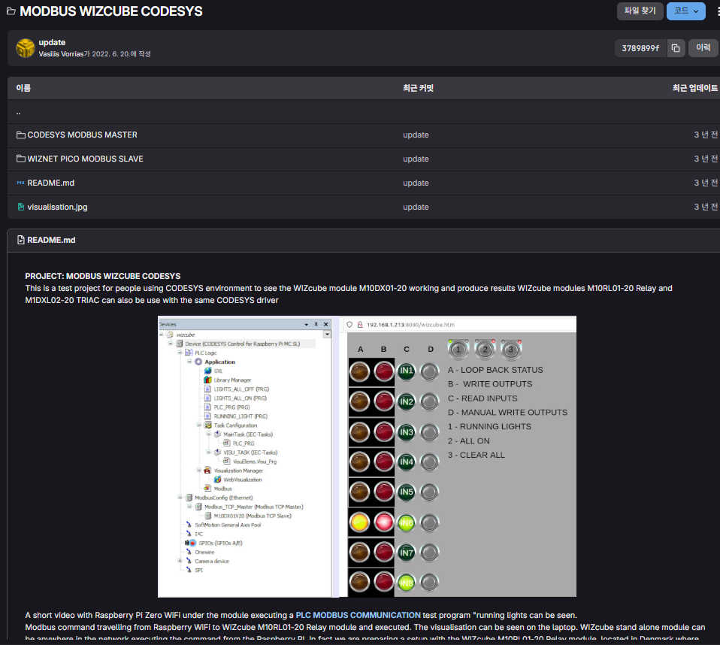
Task: Click the CODESYS MODBUS MASTER folder icon
Action: point(20,135)
